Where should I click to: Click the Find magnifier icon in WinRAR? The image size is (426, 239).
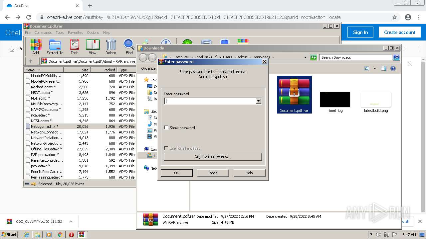pyautogui.click(x=129, y=46)
